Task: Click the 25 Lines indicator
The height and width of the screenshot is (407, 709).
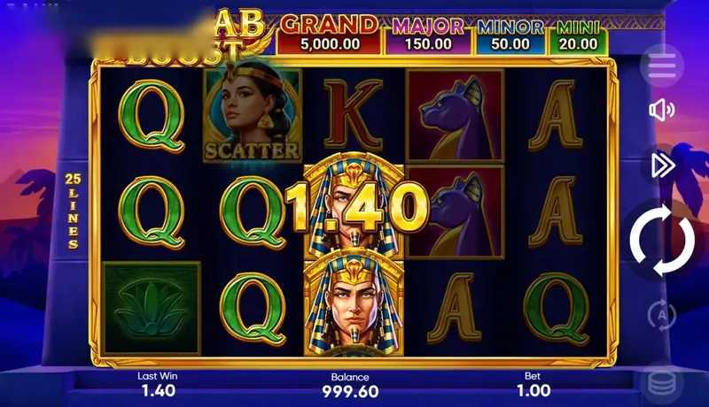Action: [73, 211]
